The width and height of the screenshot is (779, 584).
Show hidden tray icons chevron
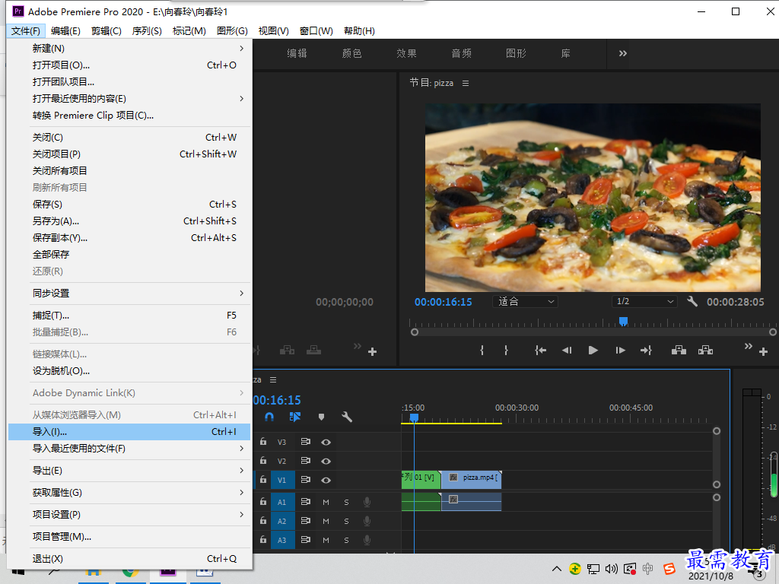tap(556, 569)
